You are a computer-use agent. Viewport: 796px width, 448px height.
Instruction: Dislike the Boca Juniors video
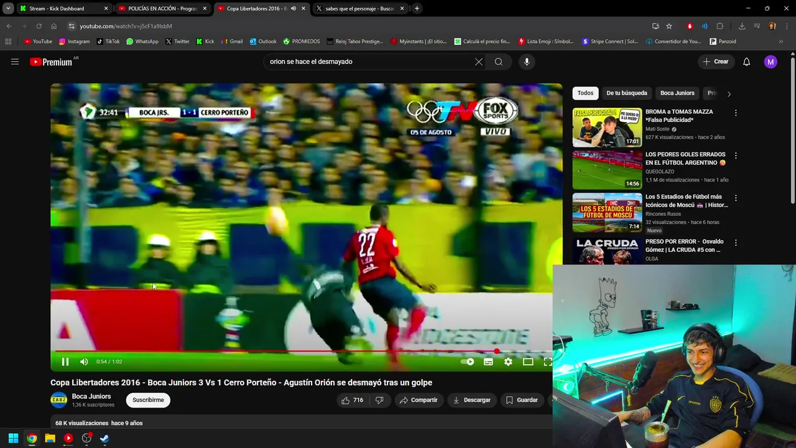click(x=379, y=400)
